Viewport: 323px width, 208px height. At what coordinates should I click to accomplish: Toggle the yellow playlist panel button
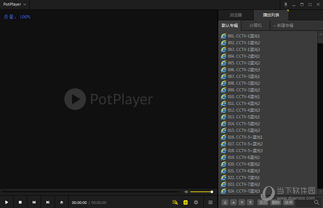tap(185, 203)
